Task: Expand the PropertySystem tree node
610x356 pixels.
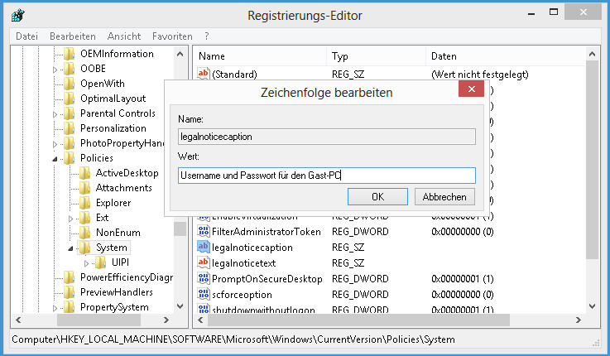Action: [x=55, y=308]
